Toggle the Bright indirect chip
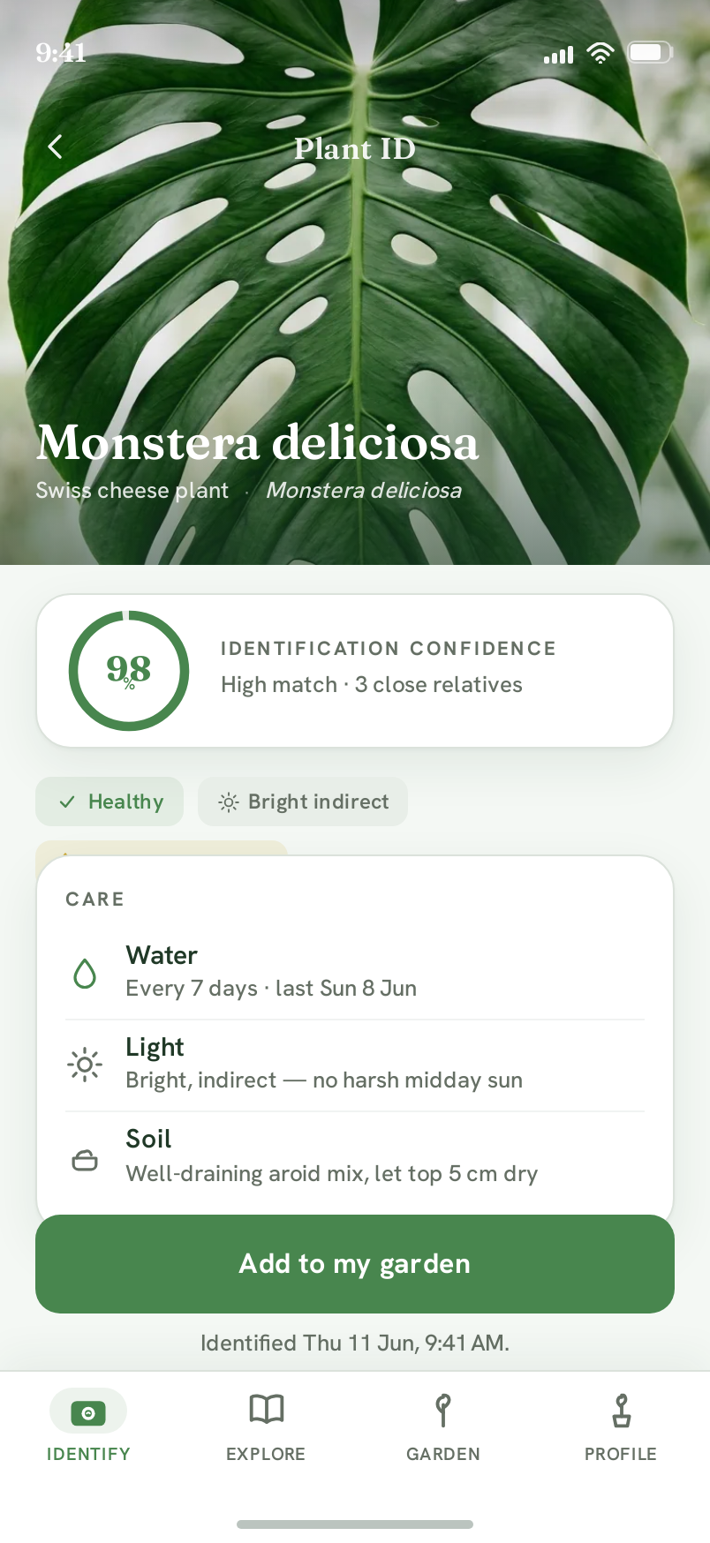Viewport: 710px width, 1543px height. (303, 802)
